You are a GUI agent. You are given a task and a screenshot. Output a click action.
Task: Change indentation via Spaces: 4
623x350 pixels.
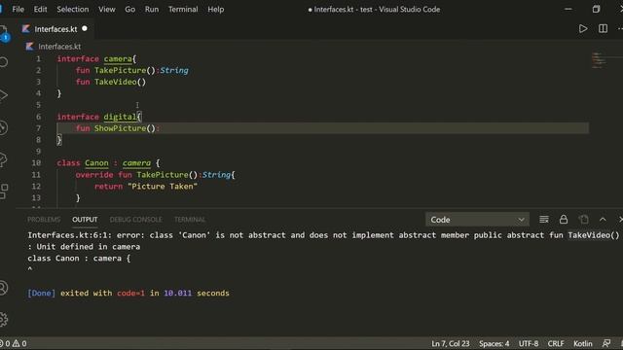click(x=494, y=343)
